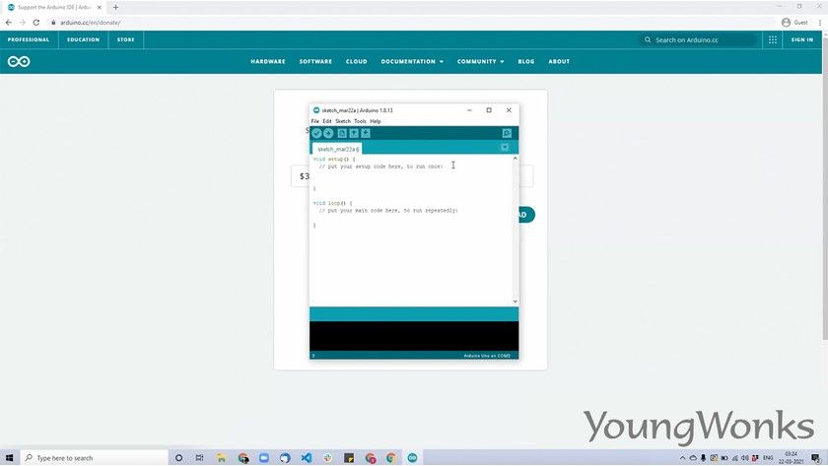This screenshot has height=466, width=828.
Task: Open the notification center icon
Action: [x=816, y=457]
